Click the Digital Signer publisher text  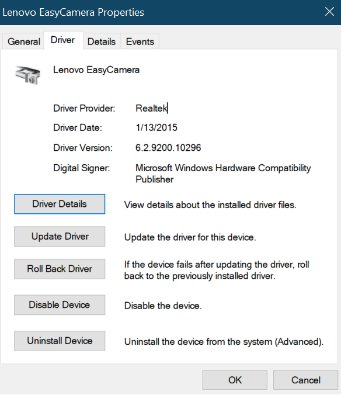coord(223,174)
